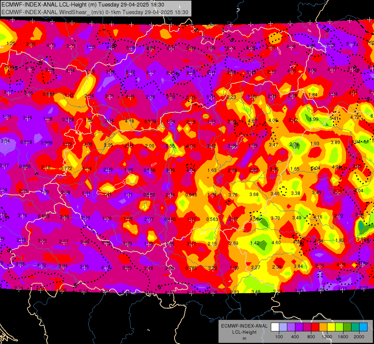Image resolution: width=374 pixels, height=344 pixels.
Task: Choose the magenta legend swatch
Action: tap(307, 327)
